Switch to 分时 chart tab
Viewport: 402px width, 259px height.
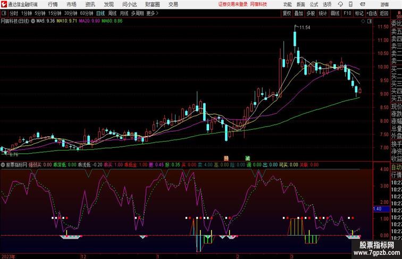pyautogui.click(x=14, y=13)
